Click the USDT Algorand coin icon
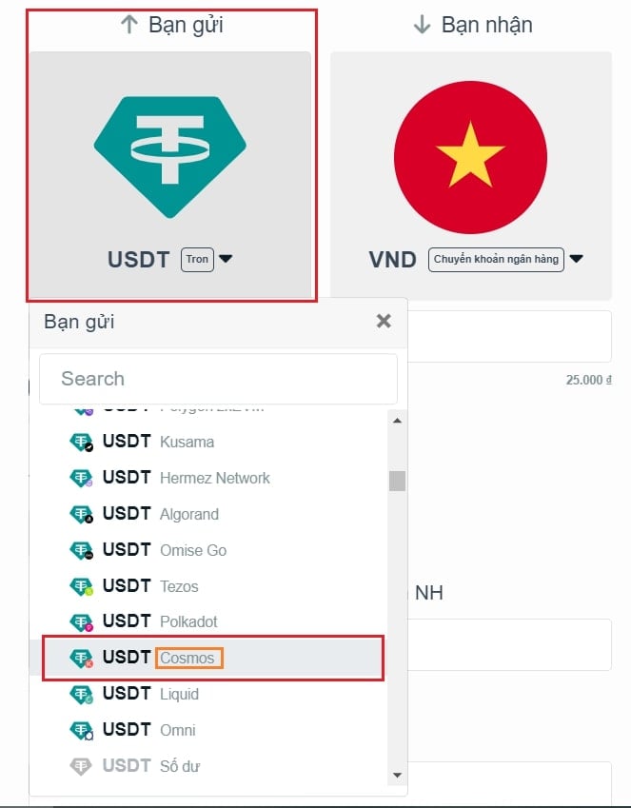 (x=82, y=514)
